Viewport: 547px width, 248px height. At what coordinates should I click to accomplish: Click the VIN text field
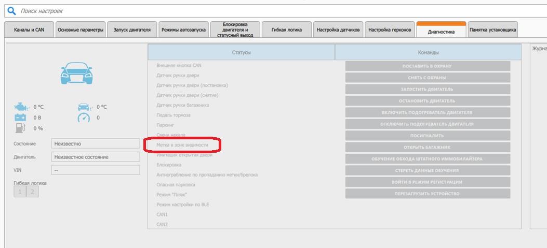tap(95, 170)
